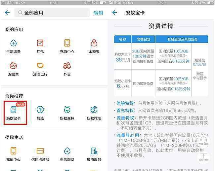
Task: Open the 信用卡还款 app
Action: pyautogui.click(x=40, y=154)
